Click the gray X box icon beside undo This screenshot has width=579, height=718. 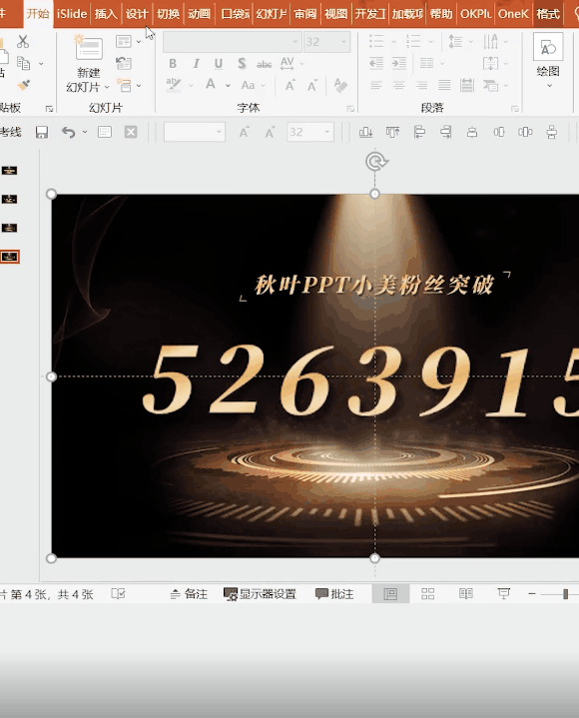coord(131,133)
